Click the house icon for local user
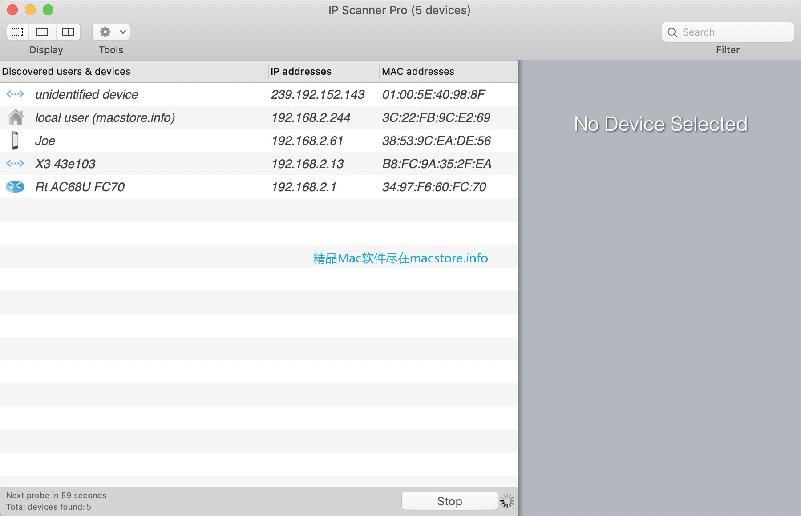Screen dimensions: 801x516 click(16, 117)
